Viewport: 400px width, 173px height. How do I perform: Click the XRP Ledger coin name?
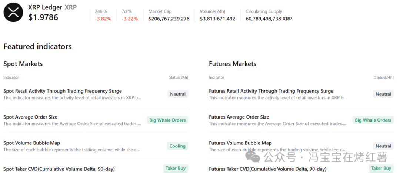click(45, 7)
